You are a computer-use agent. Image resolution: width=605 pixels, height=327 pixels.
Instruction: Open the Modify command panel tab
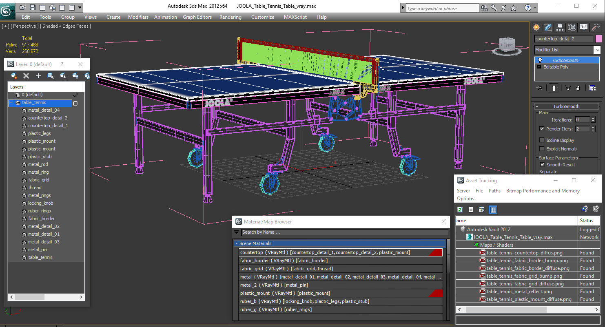pyautogui.click(x=548, y=27)
